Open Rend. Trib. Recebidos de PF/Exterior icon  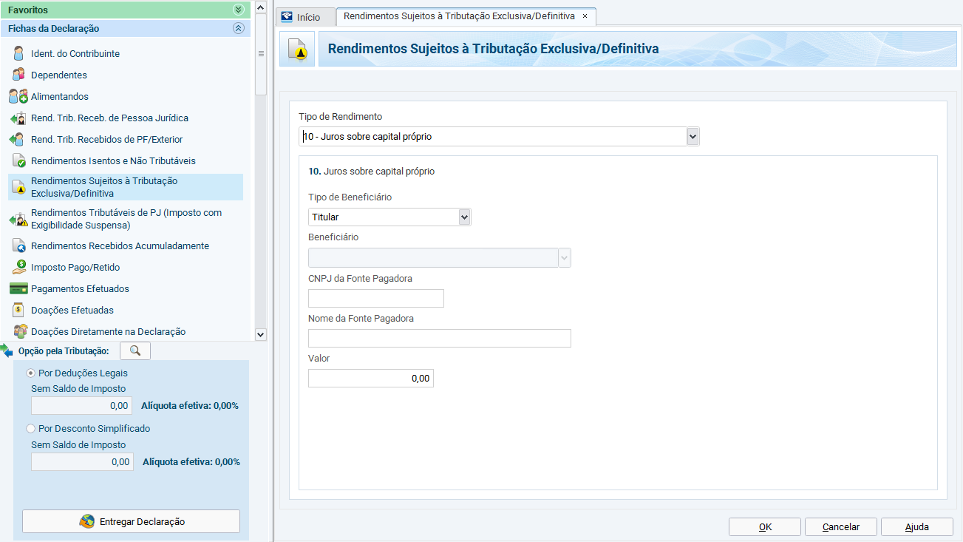pos(18,139)
